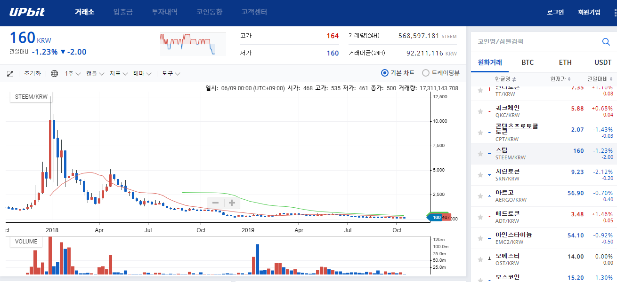Click the magnifier search icon
This screenshot has height=282, width=617.
[606, 42]
